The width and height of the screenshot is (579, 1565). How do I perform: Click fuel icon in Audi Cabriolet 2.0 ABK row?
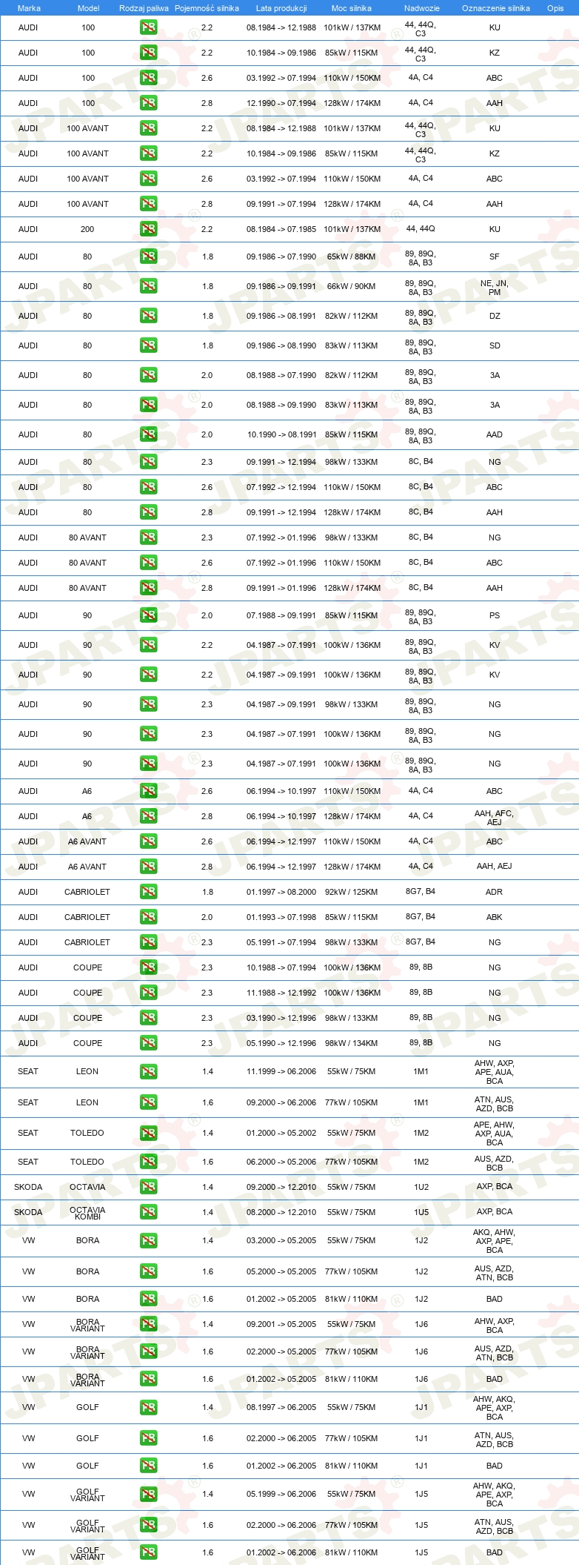tap(148, 917)
